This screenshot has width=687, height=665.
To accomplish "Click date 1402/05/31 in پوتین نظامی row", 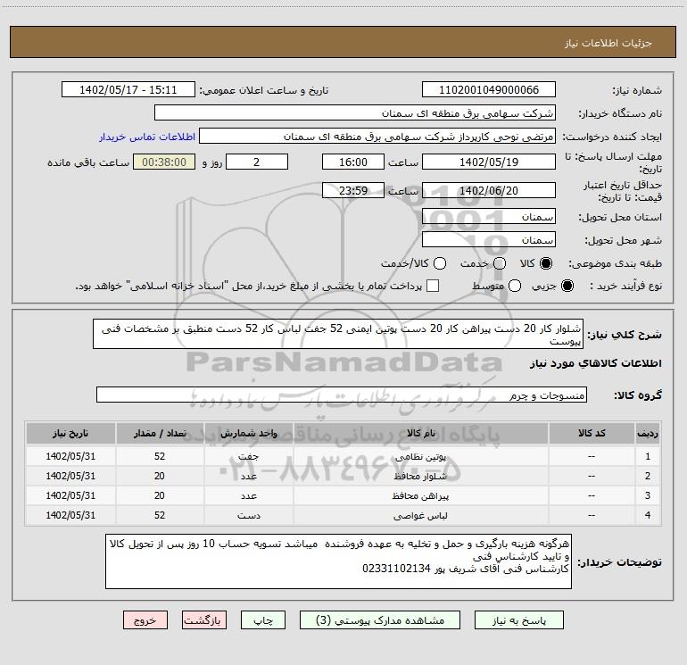I will point(70,456).
